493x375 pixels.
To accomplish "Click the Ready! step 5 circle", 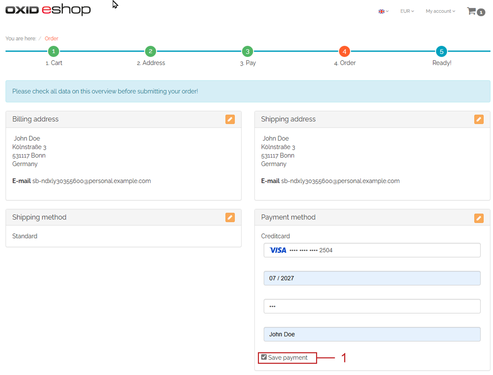I will (x=441, y=52).
